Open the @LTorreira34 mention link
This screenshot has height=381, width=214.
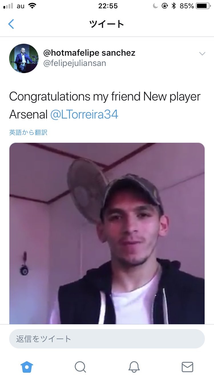[84, 115]
